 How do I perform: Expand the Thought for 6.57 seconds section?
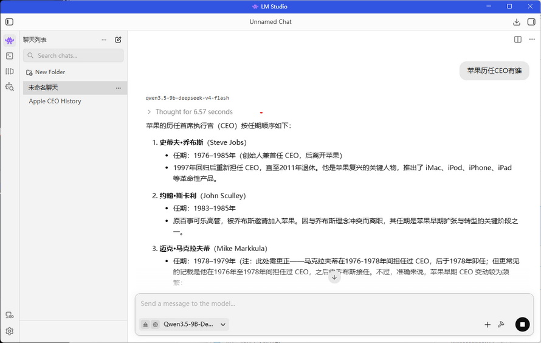coord(190,112)
